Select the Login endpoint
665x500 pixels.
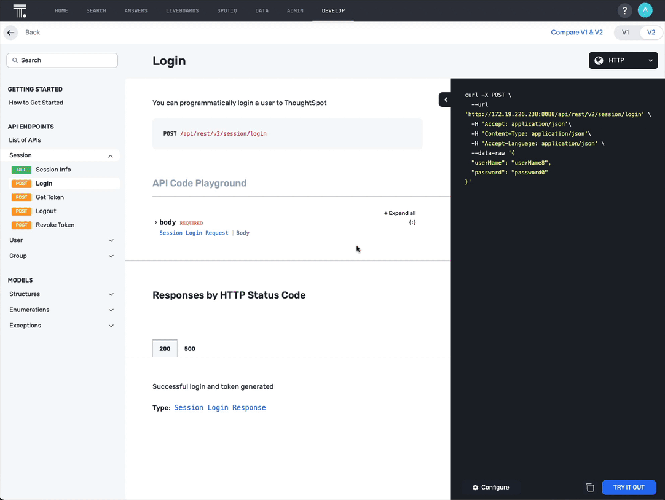44,184
